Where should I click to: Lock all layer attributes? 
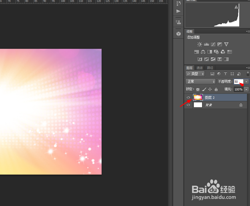coord(216,89)
